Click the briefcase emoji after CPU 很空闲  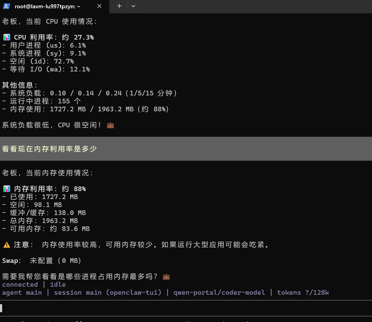pos(110,125)
